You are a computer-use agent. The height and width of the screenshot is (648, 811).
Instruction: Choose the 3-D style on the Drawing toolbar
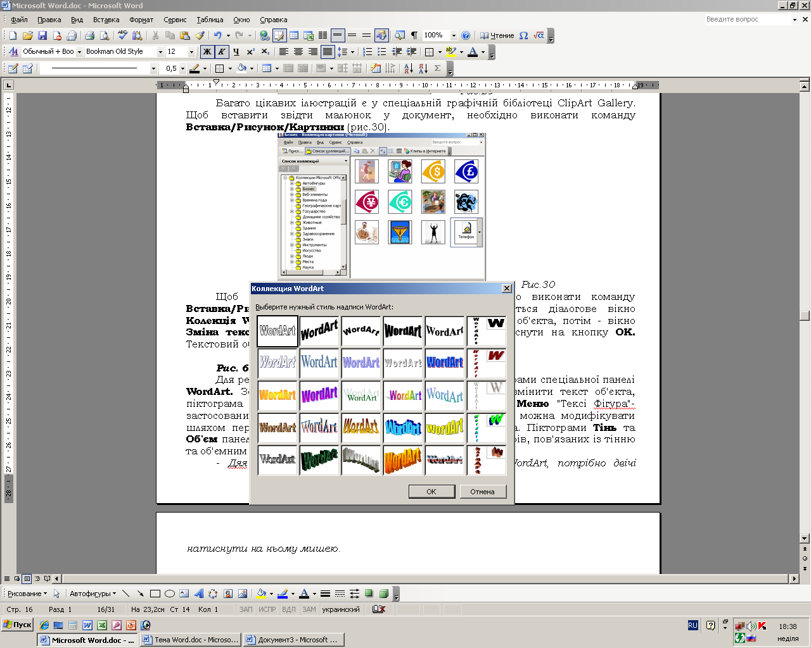[x=383, y=594]
